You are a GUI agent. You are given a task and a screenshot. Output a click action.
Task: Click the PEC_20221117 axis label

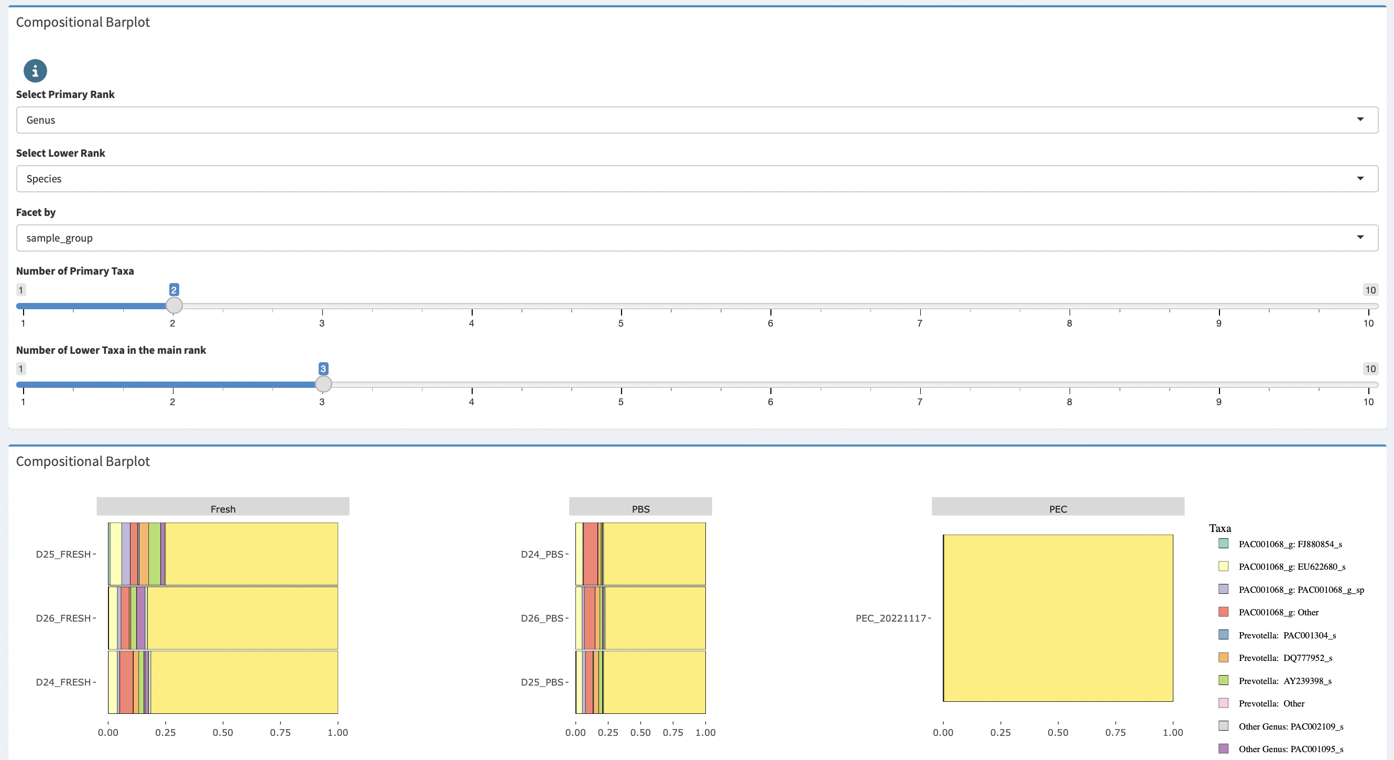tap(891, 618)
